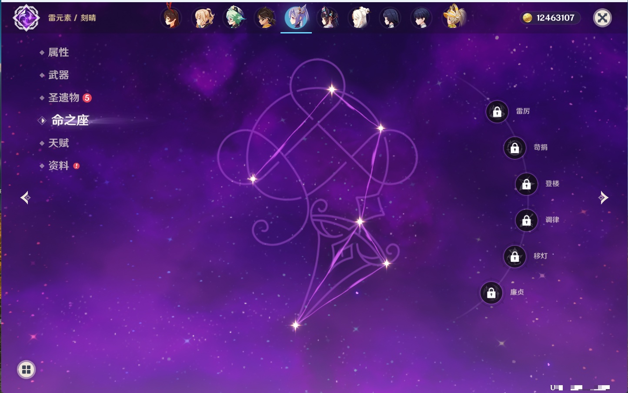Click the locked 移灯 constellation node
Image resolution: width=628 pixels, height=393 pixels.
coord(515,256)
